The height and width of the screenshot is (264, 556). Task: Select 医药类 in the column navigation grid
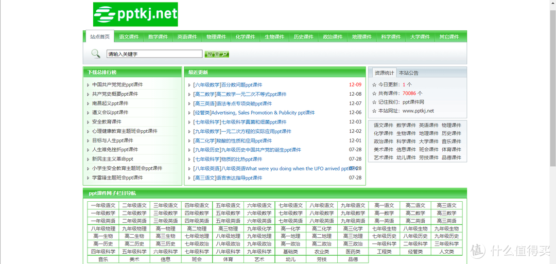(x=353, y=252)
